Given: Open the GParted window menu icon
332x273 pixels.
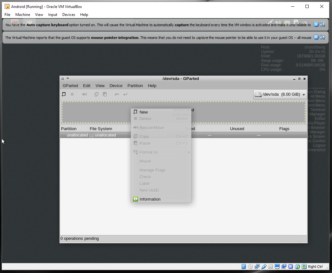Looking at the screenshot, I should [63, 78].
